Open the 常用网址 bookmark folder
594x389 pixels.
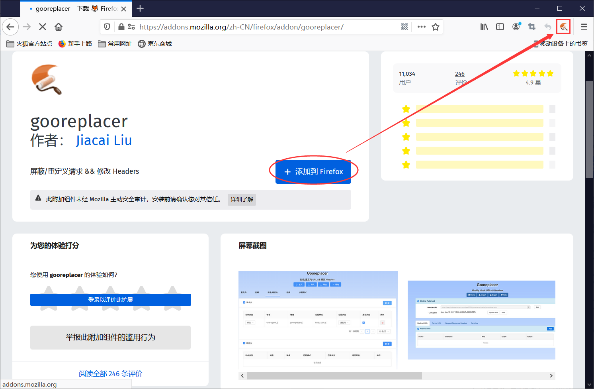[115, 44]
